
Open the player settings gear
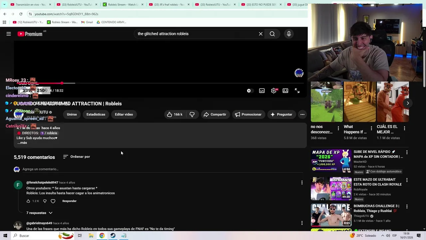pos(274,91)
